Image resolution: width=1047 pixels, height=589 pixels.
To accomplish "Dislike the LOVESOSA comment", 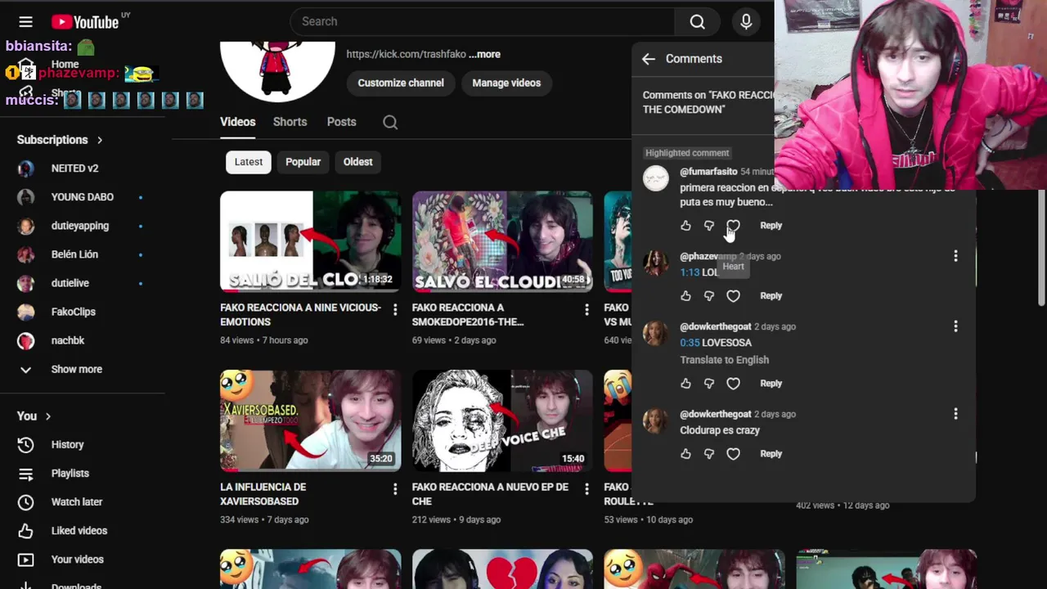I will point(709,384).
